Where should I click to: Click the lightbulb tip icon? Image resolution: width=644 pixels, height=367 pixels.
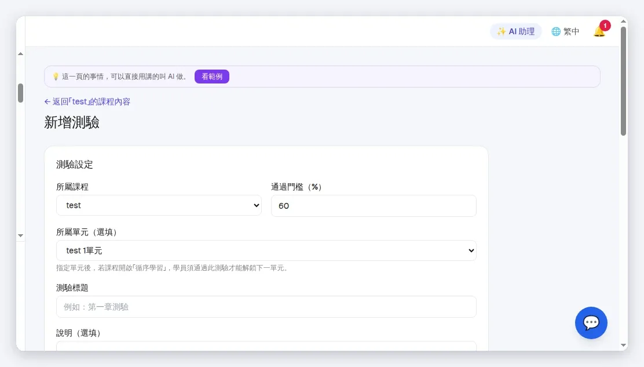[56, 77]
